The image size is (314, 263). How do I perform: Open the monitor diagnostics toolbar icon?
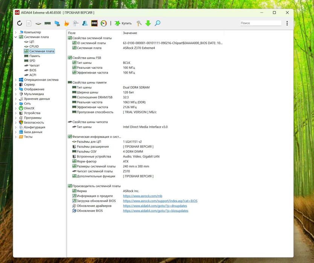click(57, 23)
